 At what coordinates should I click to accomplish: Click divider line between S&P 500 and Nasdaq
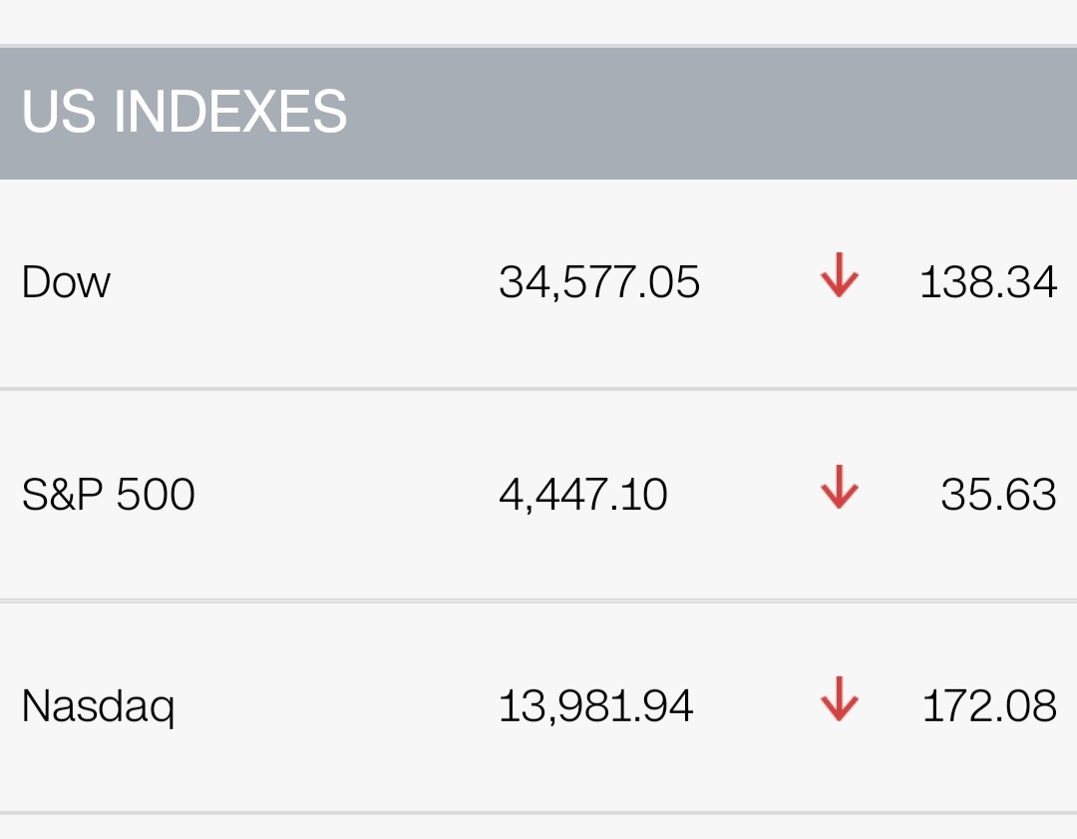538,601
